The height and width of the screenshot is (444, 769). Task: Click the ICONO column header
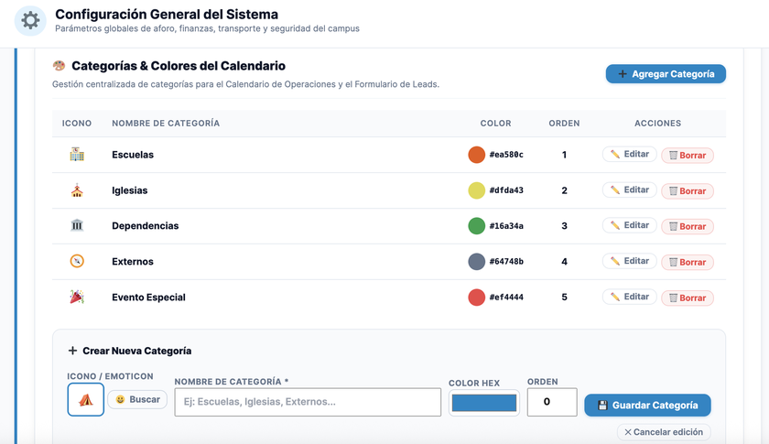click(x=77, y=124)
